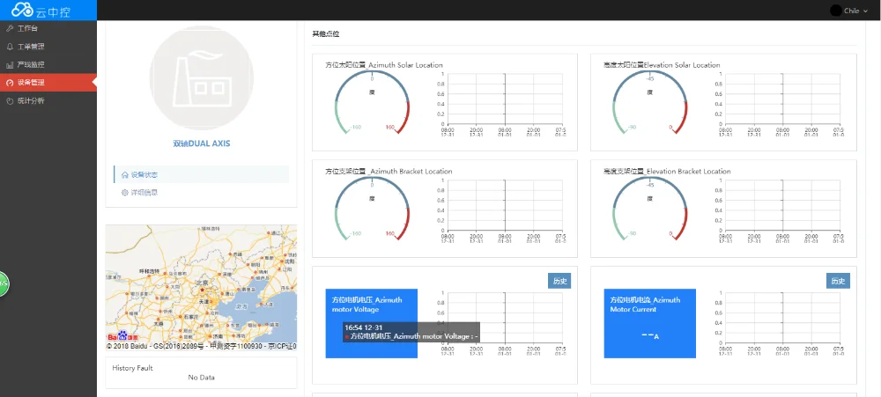The width and height of the screenshot is (881, 397).
Task: Switch to the 设备状态 device status tab
Action: (x=144, y=174)
